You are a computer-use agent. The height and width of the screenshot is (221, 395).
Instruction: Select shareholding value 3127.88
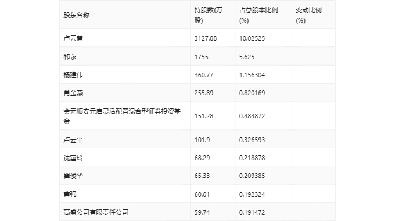click(206, 38)
